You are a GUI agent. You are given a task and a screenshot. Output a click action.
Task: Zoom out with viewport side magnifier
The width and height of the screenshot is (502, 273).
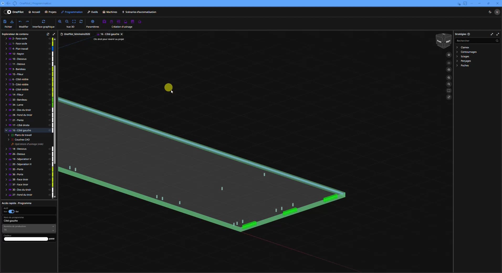[449, 84]
